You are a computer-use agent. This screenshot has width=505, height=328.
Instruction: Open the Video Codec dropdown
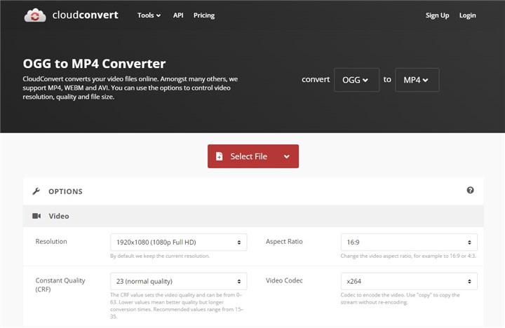click(409, 281)
